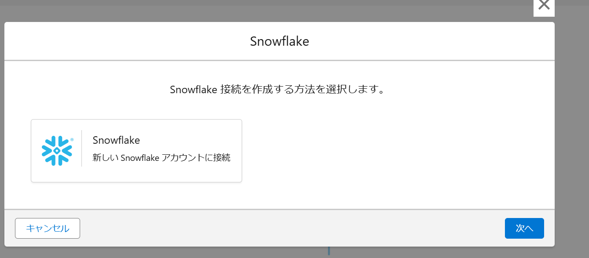Proceed with the 次へ button

[524, 229]
